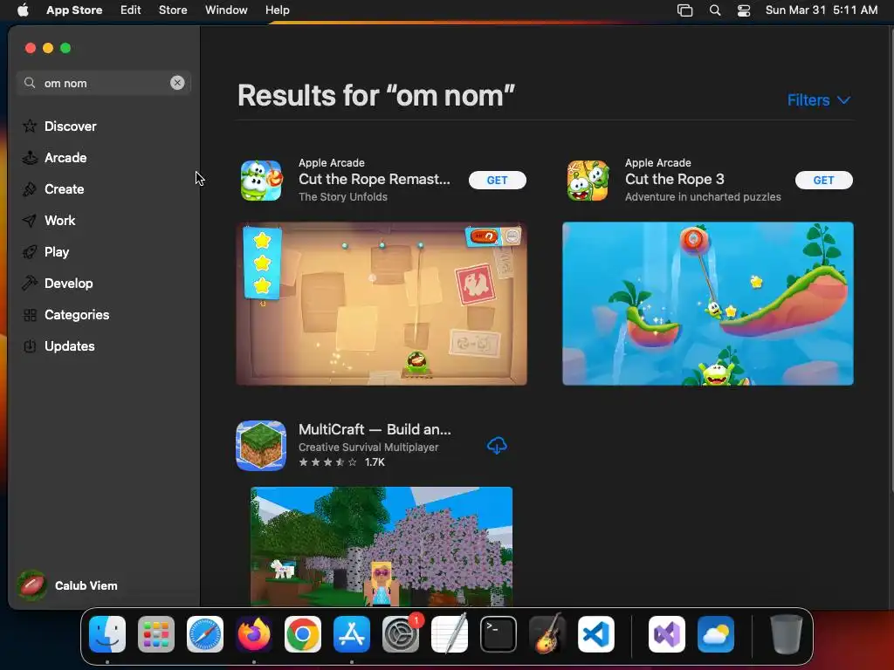
Task: Click 'The Story Unfolds' subtitle
Action: (342, 196)
